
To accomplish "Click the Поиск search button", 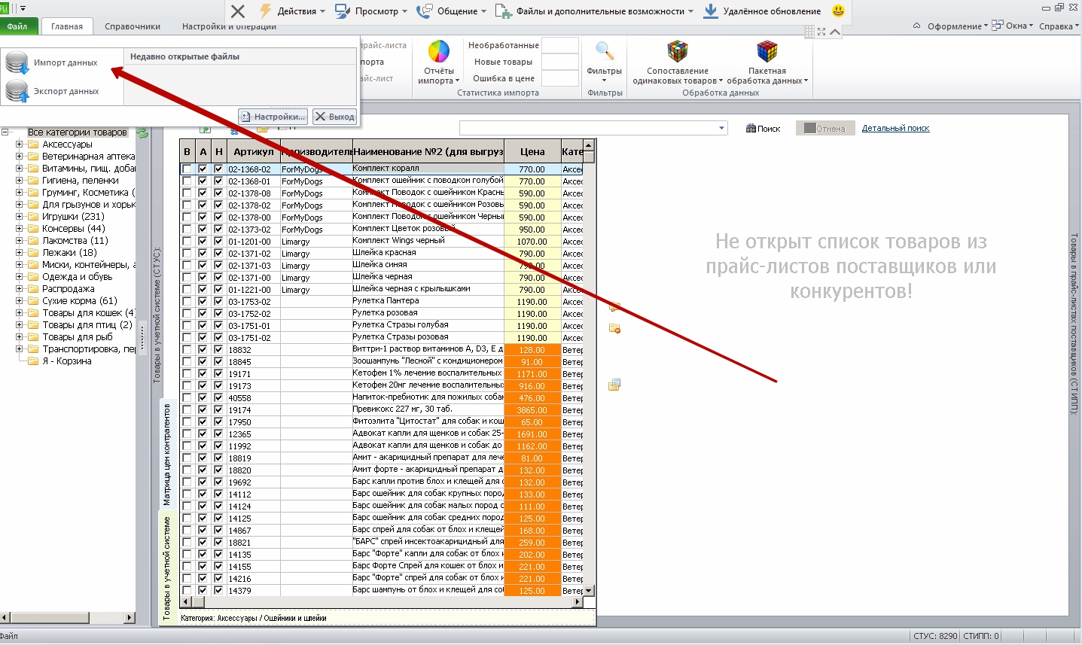I will (x=763, y=129).
